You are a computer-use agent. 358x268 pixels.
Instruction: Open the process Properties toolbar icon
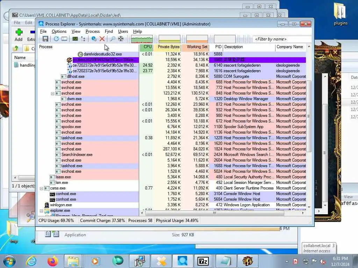(94, 39)
